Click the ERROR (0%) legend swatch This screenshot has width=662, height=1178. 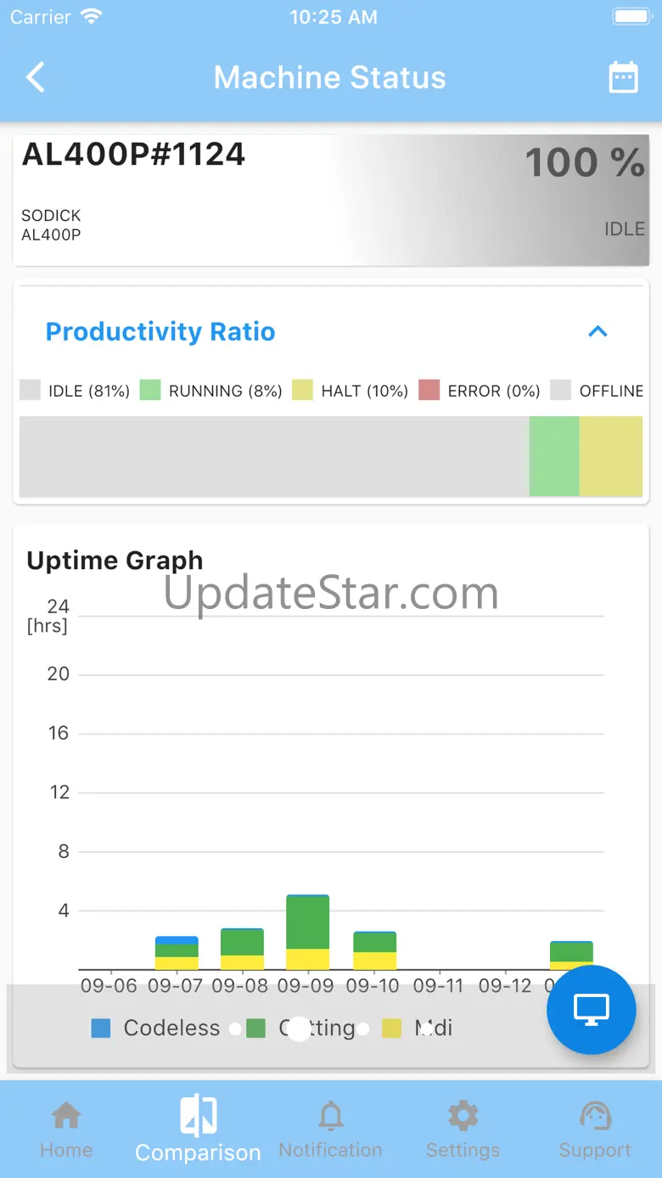coord(429,391)
